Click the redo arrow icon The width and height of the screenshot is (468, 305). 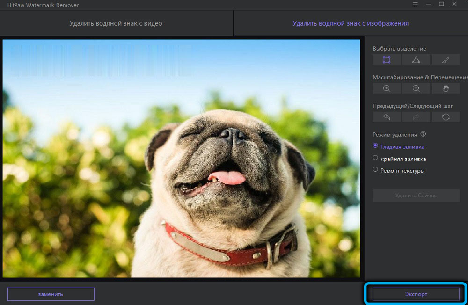point(416,116)
